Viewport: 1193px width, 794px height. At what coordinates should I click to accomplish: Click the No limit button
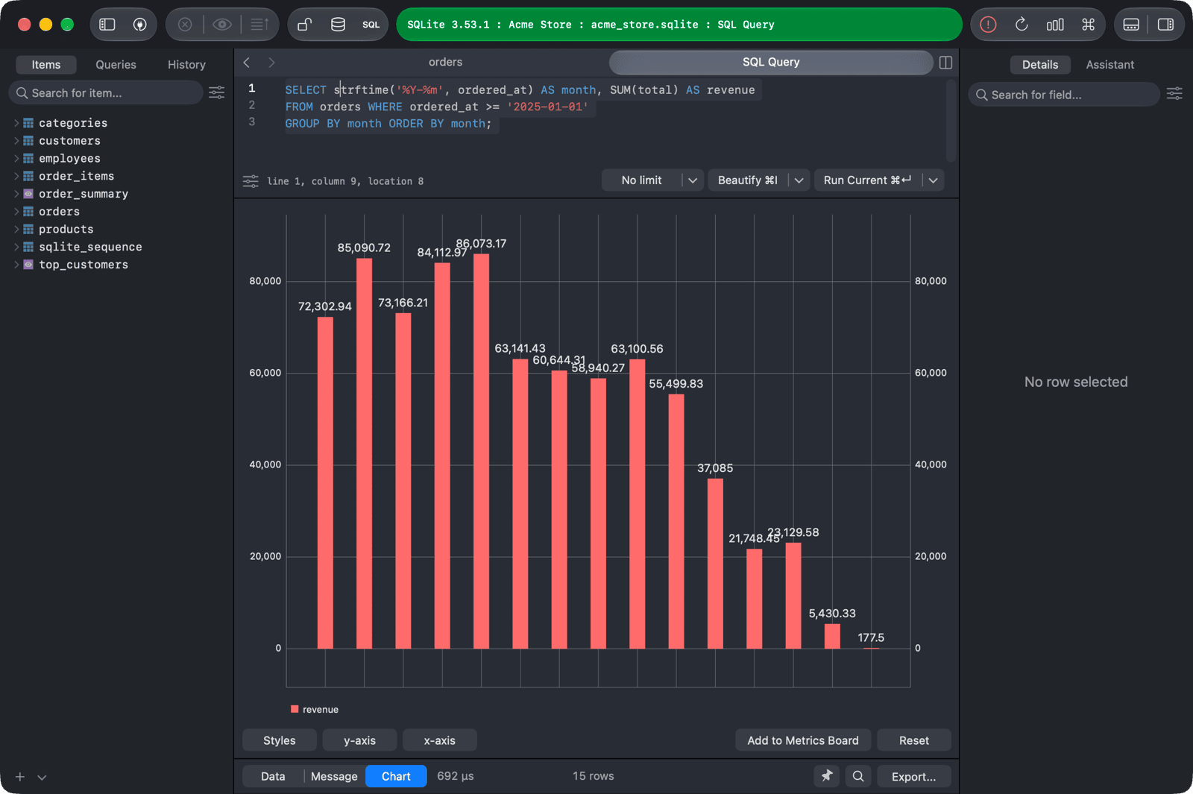641,180
